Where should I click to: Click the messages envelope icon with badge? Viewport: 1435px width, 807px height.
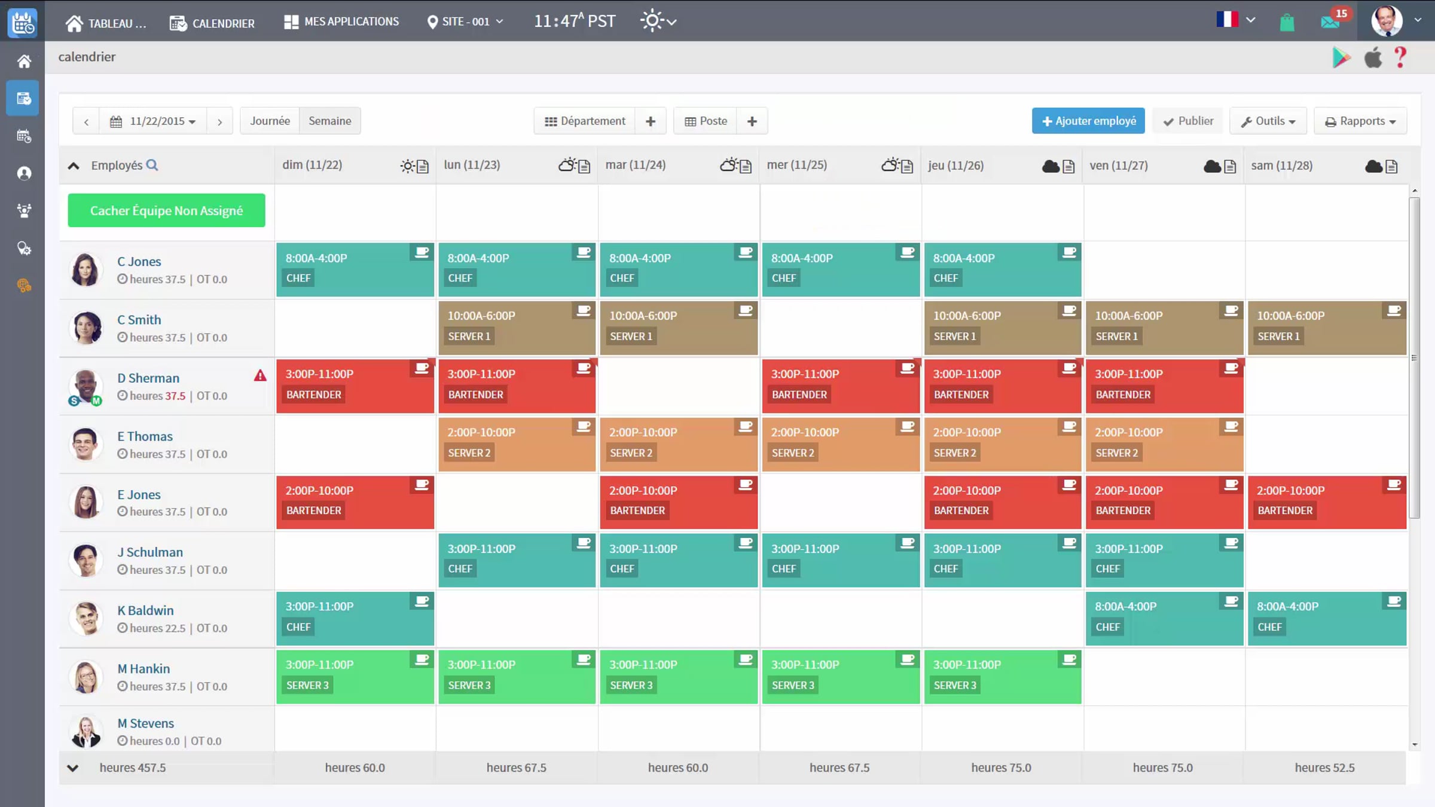click(x=1331, y=22)
